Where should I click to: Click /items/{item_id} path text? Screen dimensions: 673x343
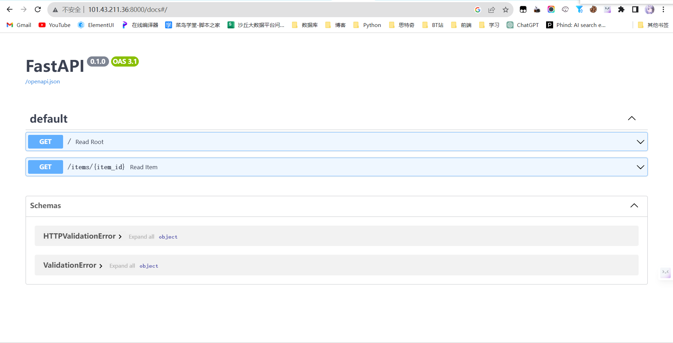tap(96, 167)
